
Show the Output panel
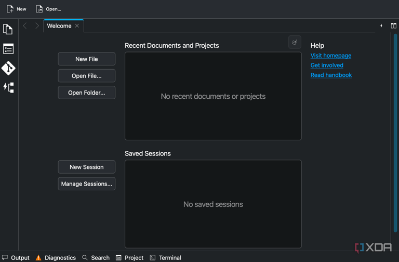coord(16,258)
